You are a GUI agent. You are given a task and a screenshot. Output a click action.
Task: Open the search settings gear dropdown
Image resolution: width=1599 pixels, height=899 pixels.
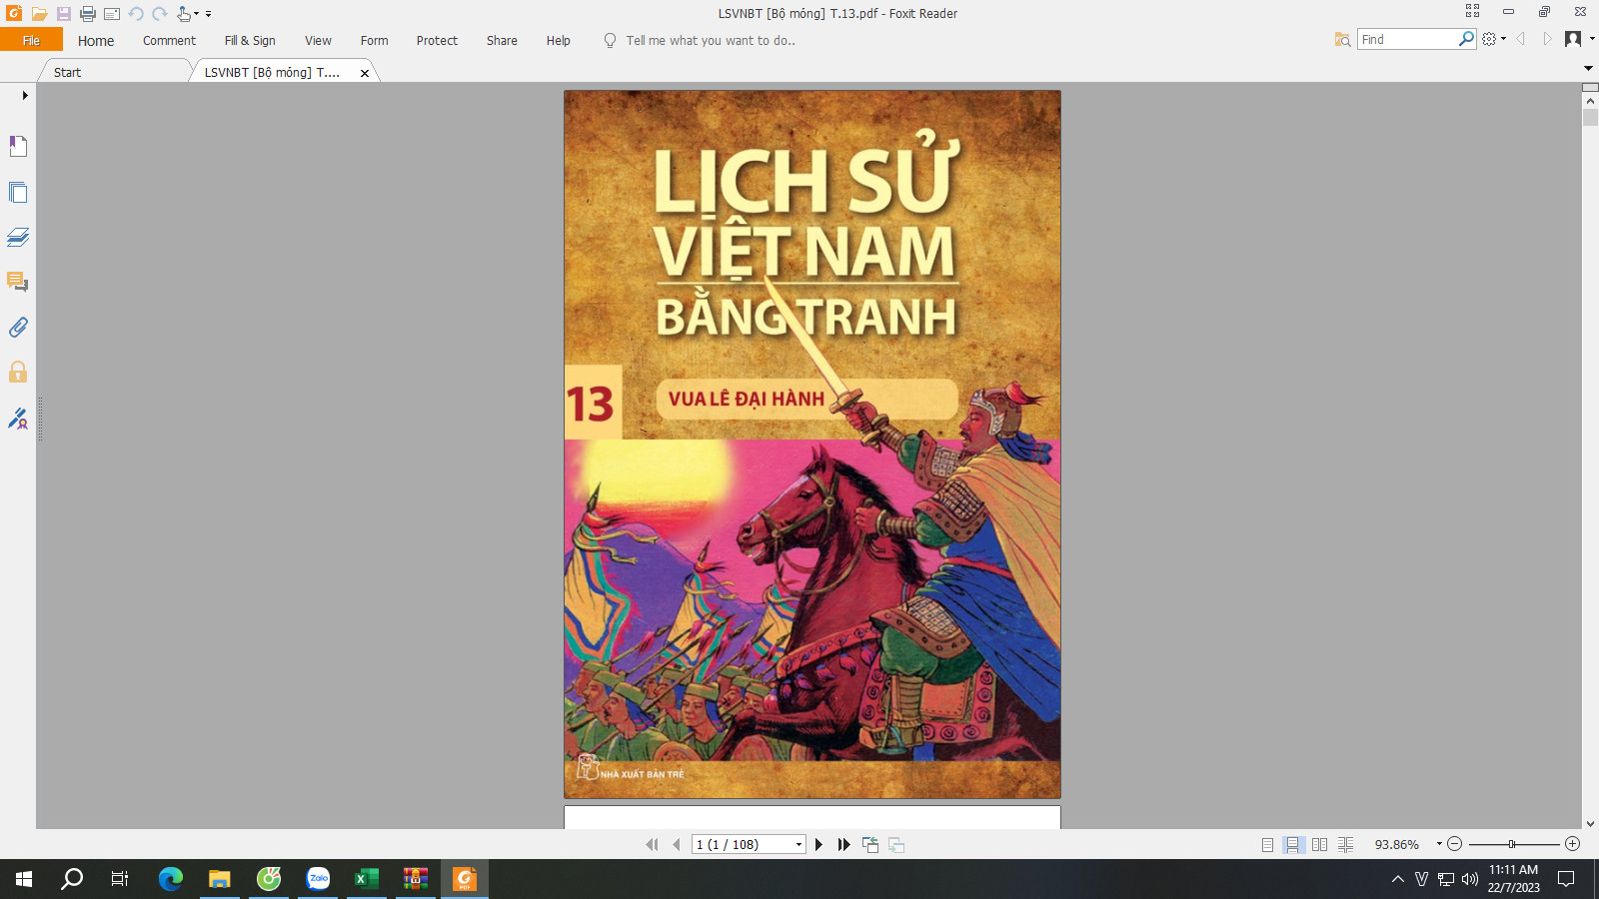pyautogui.click(x=1494, y=39)
